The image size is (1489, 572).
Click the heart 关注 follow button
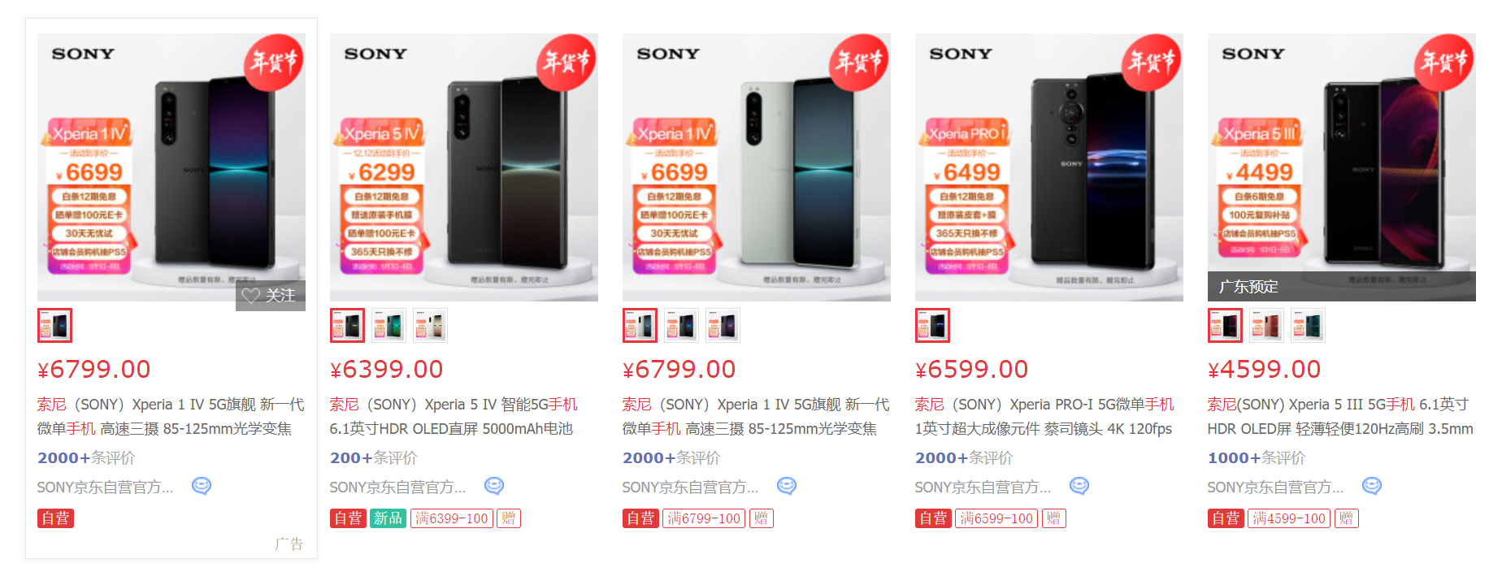tap(271, 295)
